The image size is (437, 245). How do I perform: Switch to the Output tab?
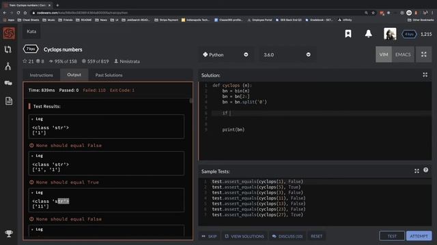[74, 75]
